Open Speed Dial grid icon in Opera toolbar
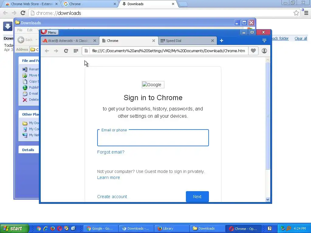 point(76,51)
